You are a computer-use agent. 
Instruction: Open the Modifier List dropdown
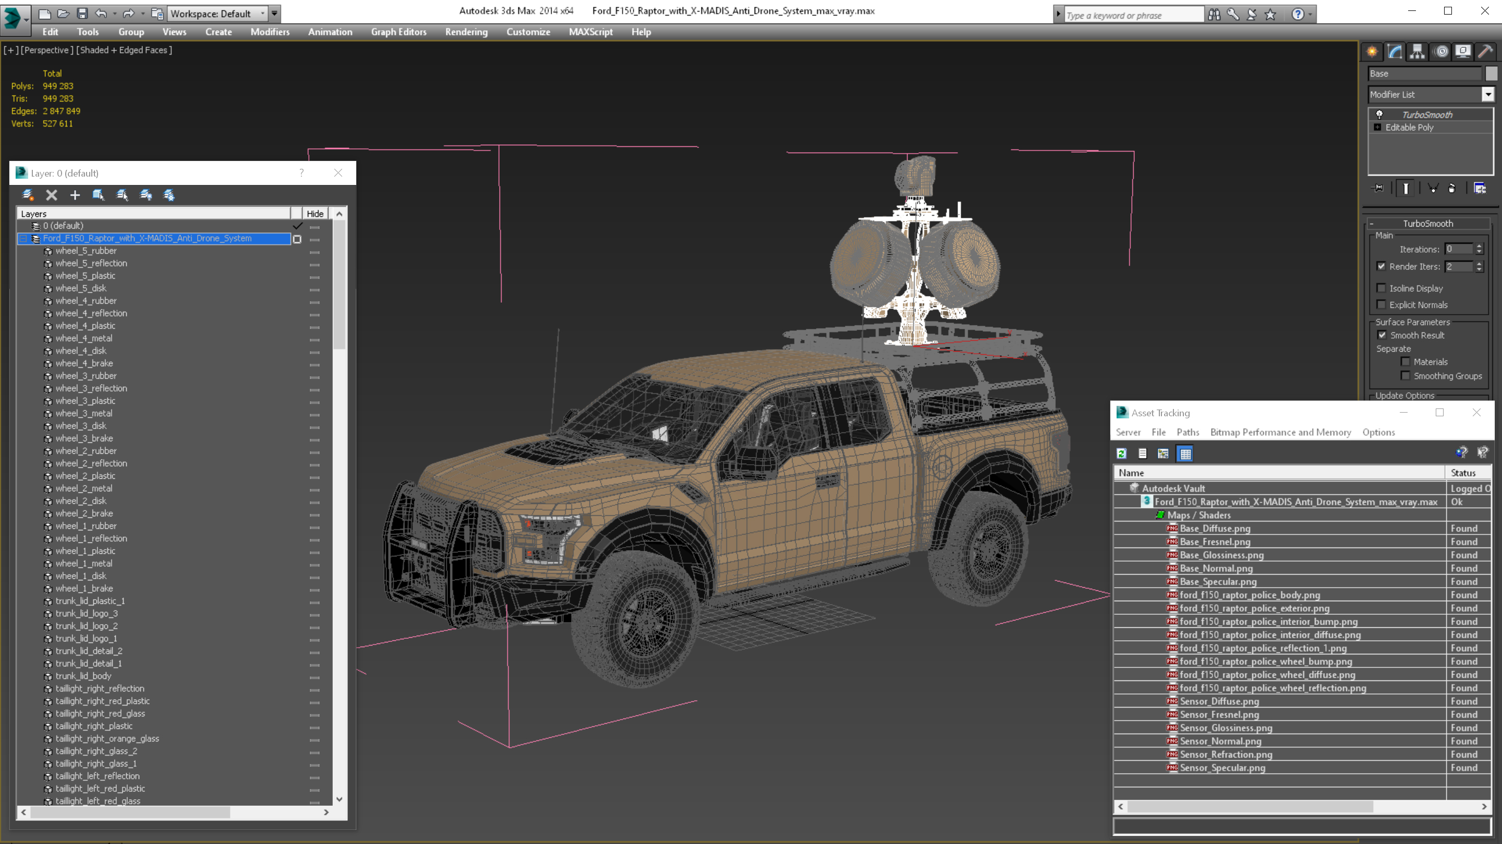pyautogui.click(x=1488, y=94)
